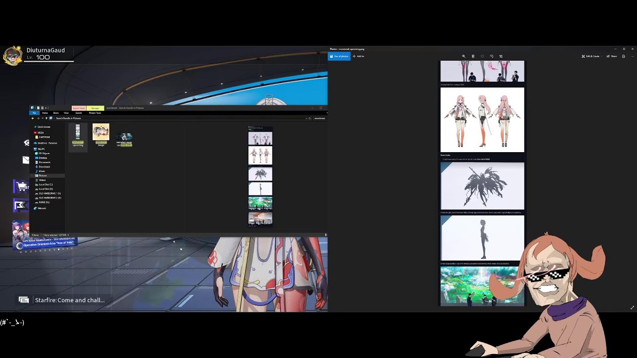Click the Search Tools contextual tab
This screenshot has height=358, width=637.
click(x=79, y=108)
